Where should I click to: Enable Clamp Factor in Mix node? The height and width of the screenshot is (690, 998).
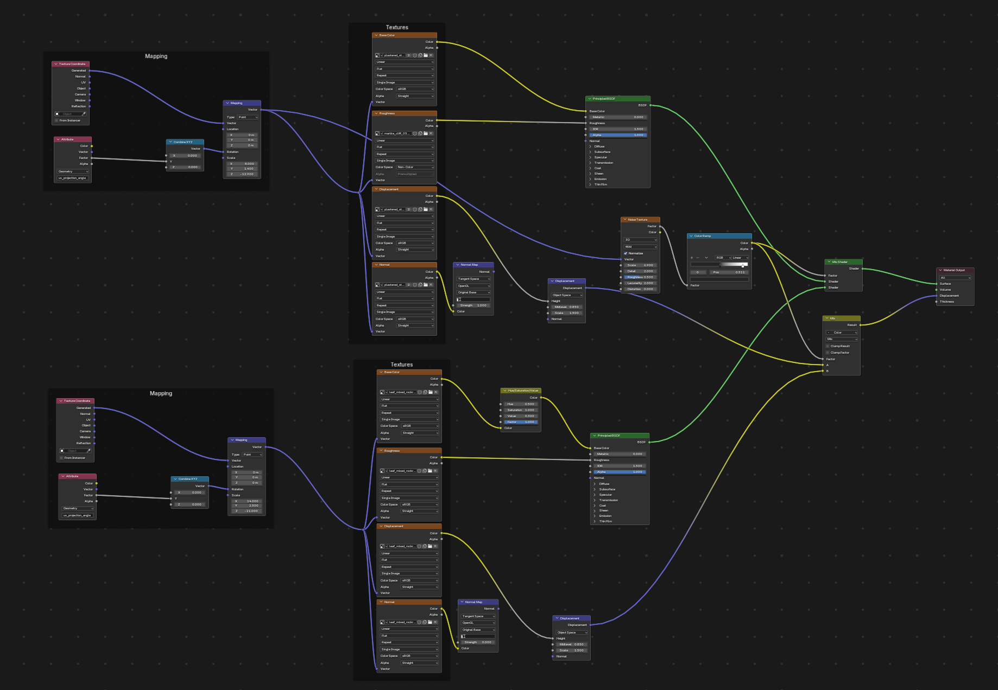(828, 353)
